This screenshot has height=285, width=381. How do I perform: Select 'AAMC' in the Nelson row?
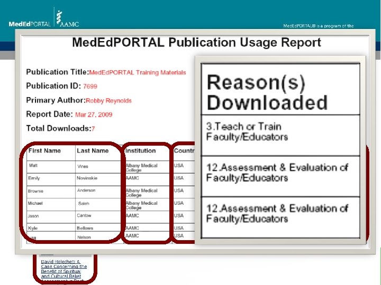click(x=132, y=236)
